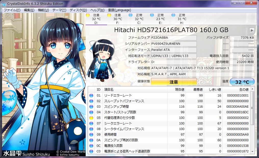Switch to drive H: tab labeled 31 °C
The width and height of the screenshot is (259, 158).
182,19
